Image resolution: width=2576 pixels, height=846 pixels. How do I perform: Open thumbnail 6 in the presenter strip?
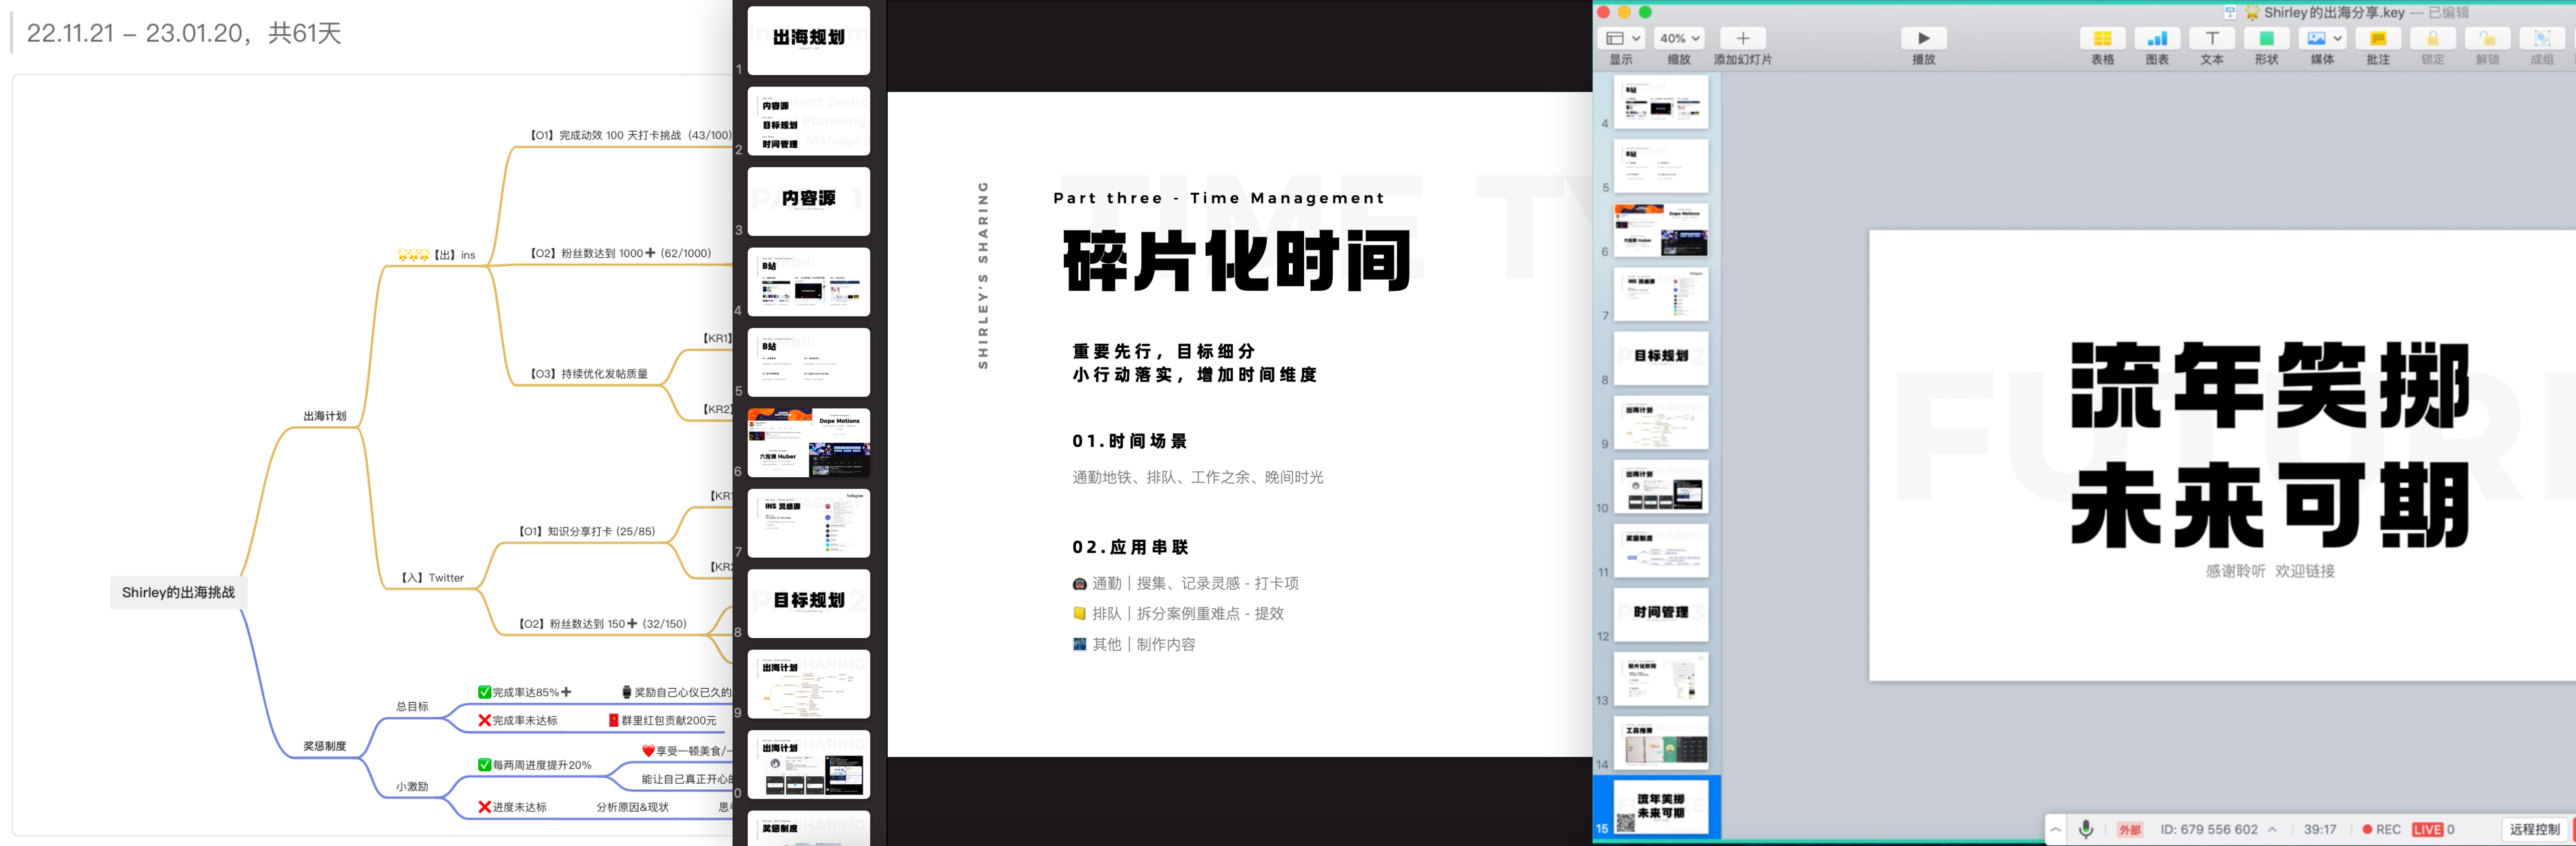[809, 442]
